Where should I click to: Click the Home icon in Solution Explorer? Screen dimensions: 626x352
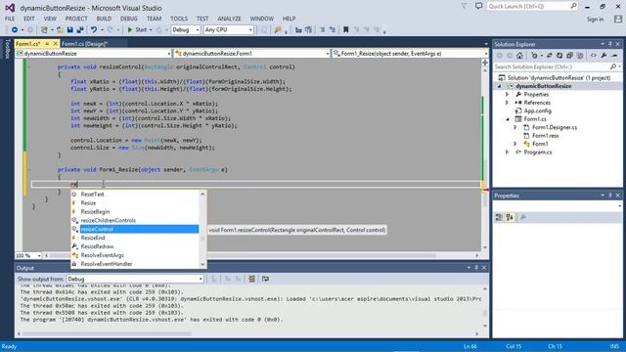coord(519,56)
